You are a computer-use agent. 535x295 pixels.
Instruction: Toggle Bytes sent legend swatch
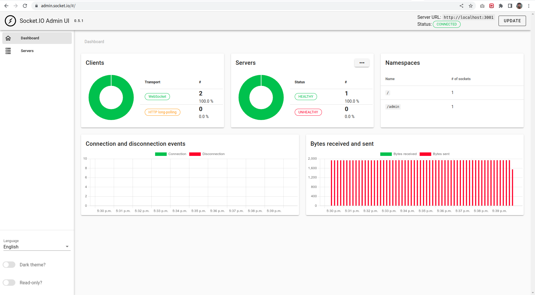pos(425,154)
